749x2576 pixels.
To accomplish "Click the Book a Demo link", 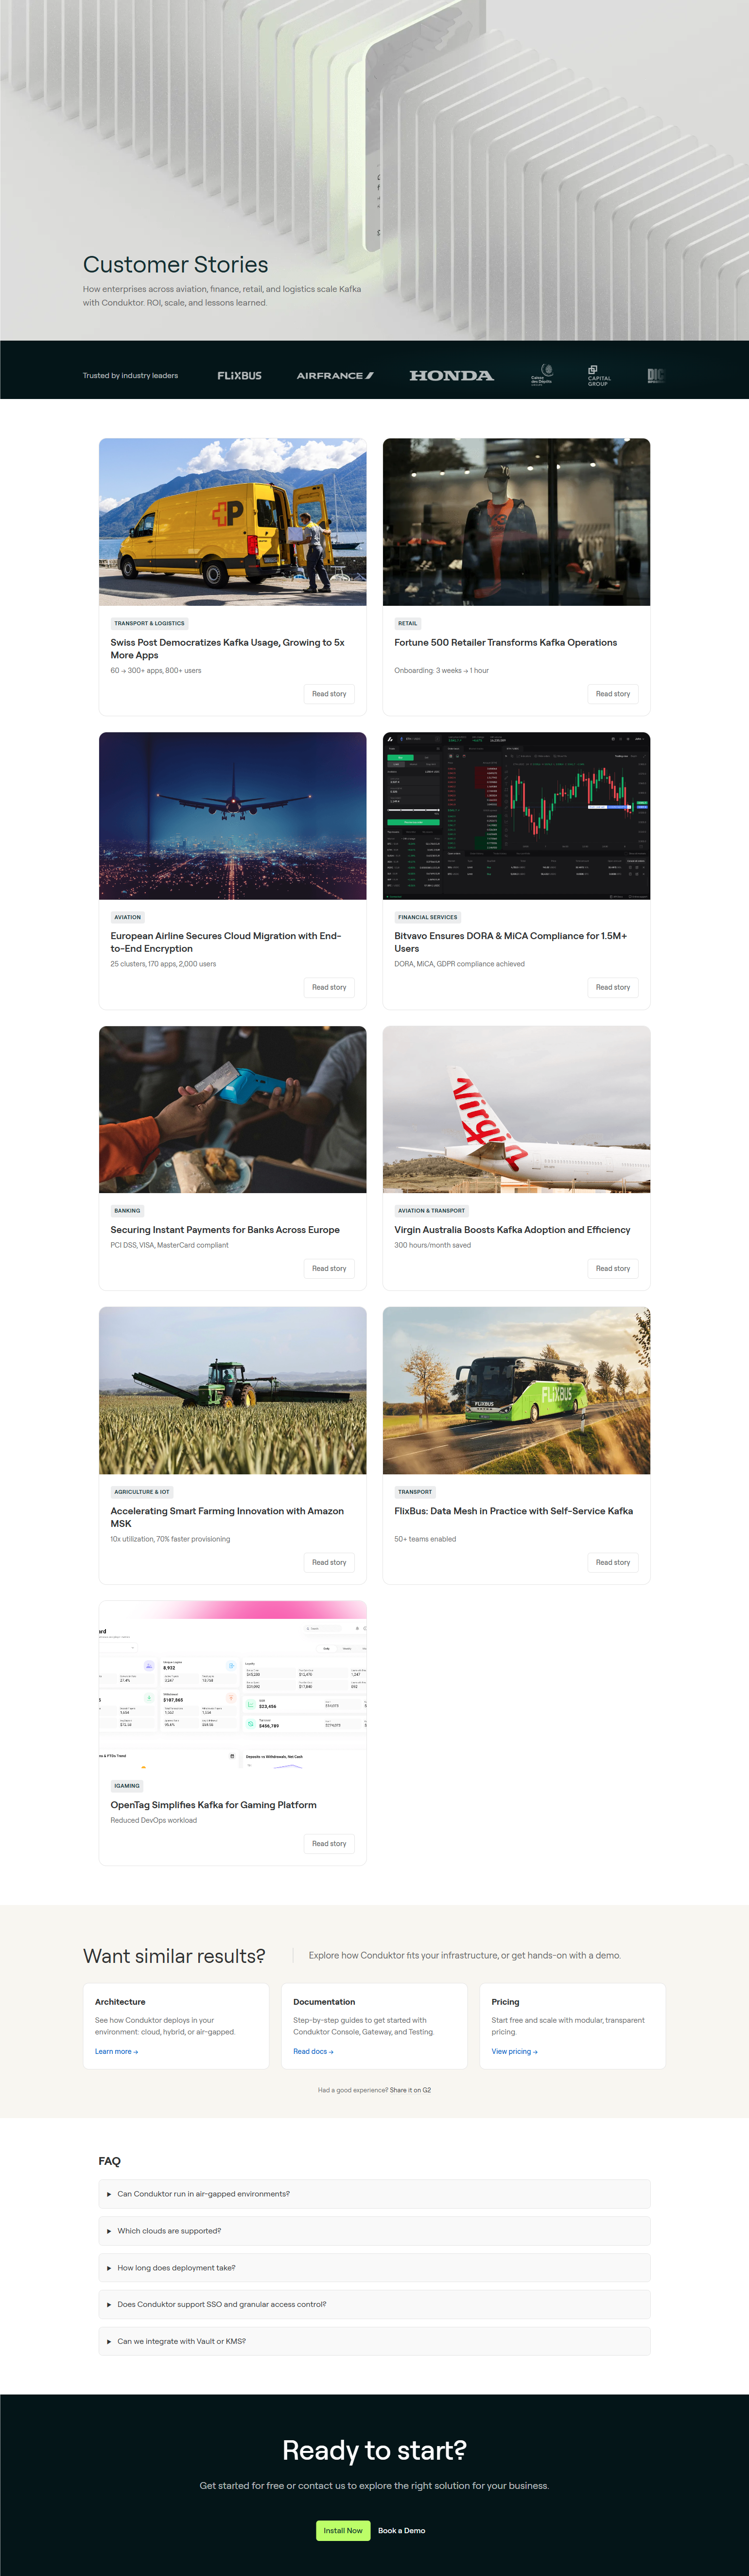I will [401, 2530].
